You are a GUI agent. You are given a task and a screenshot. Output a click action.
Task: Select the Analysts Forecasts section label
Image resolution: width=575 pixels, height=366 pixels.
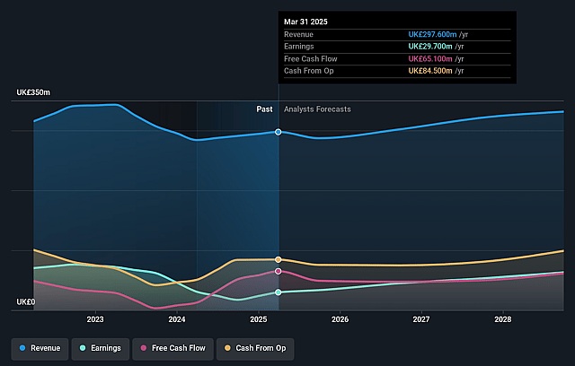coord(317,109)
